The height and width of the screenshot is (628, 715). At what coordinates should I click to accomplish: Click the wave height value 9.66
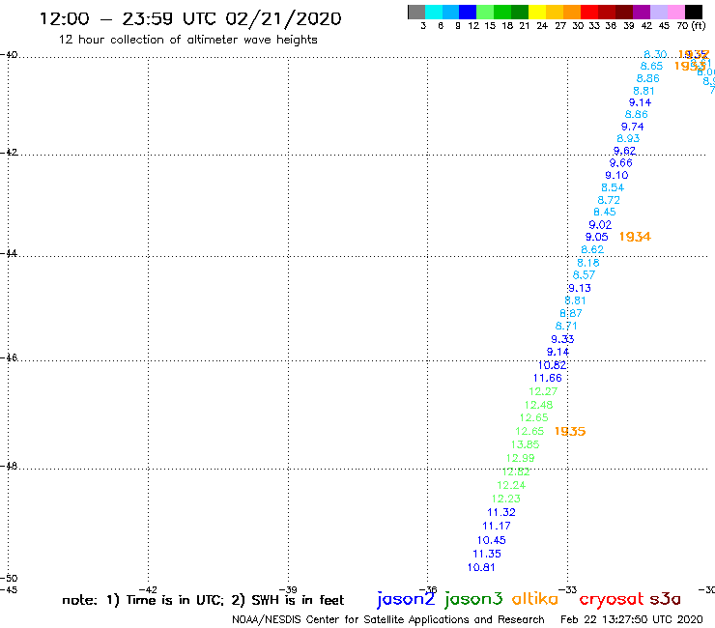(x=620, y=163)
